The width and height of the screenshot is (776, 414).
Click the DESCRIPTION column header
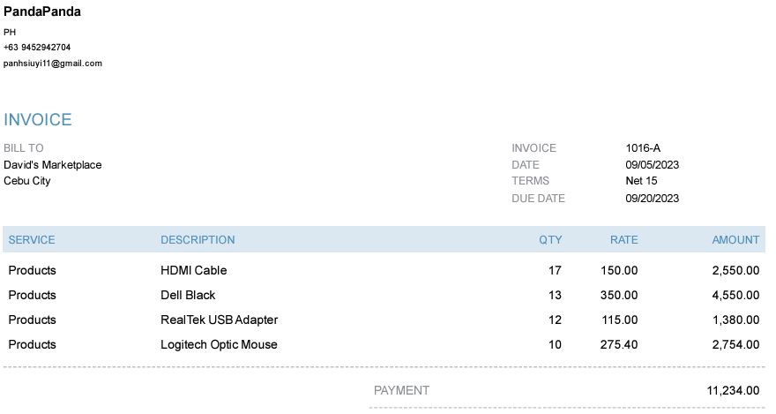tap(198, 240)
